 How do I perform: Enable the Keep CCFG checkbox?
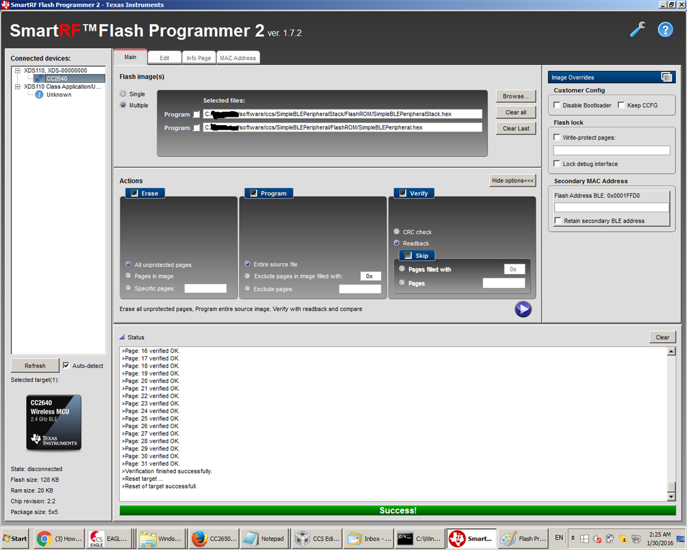pos(621,105)
